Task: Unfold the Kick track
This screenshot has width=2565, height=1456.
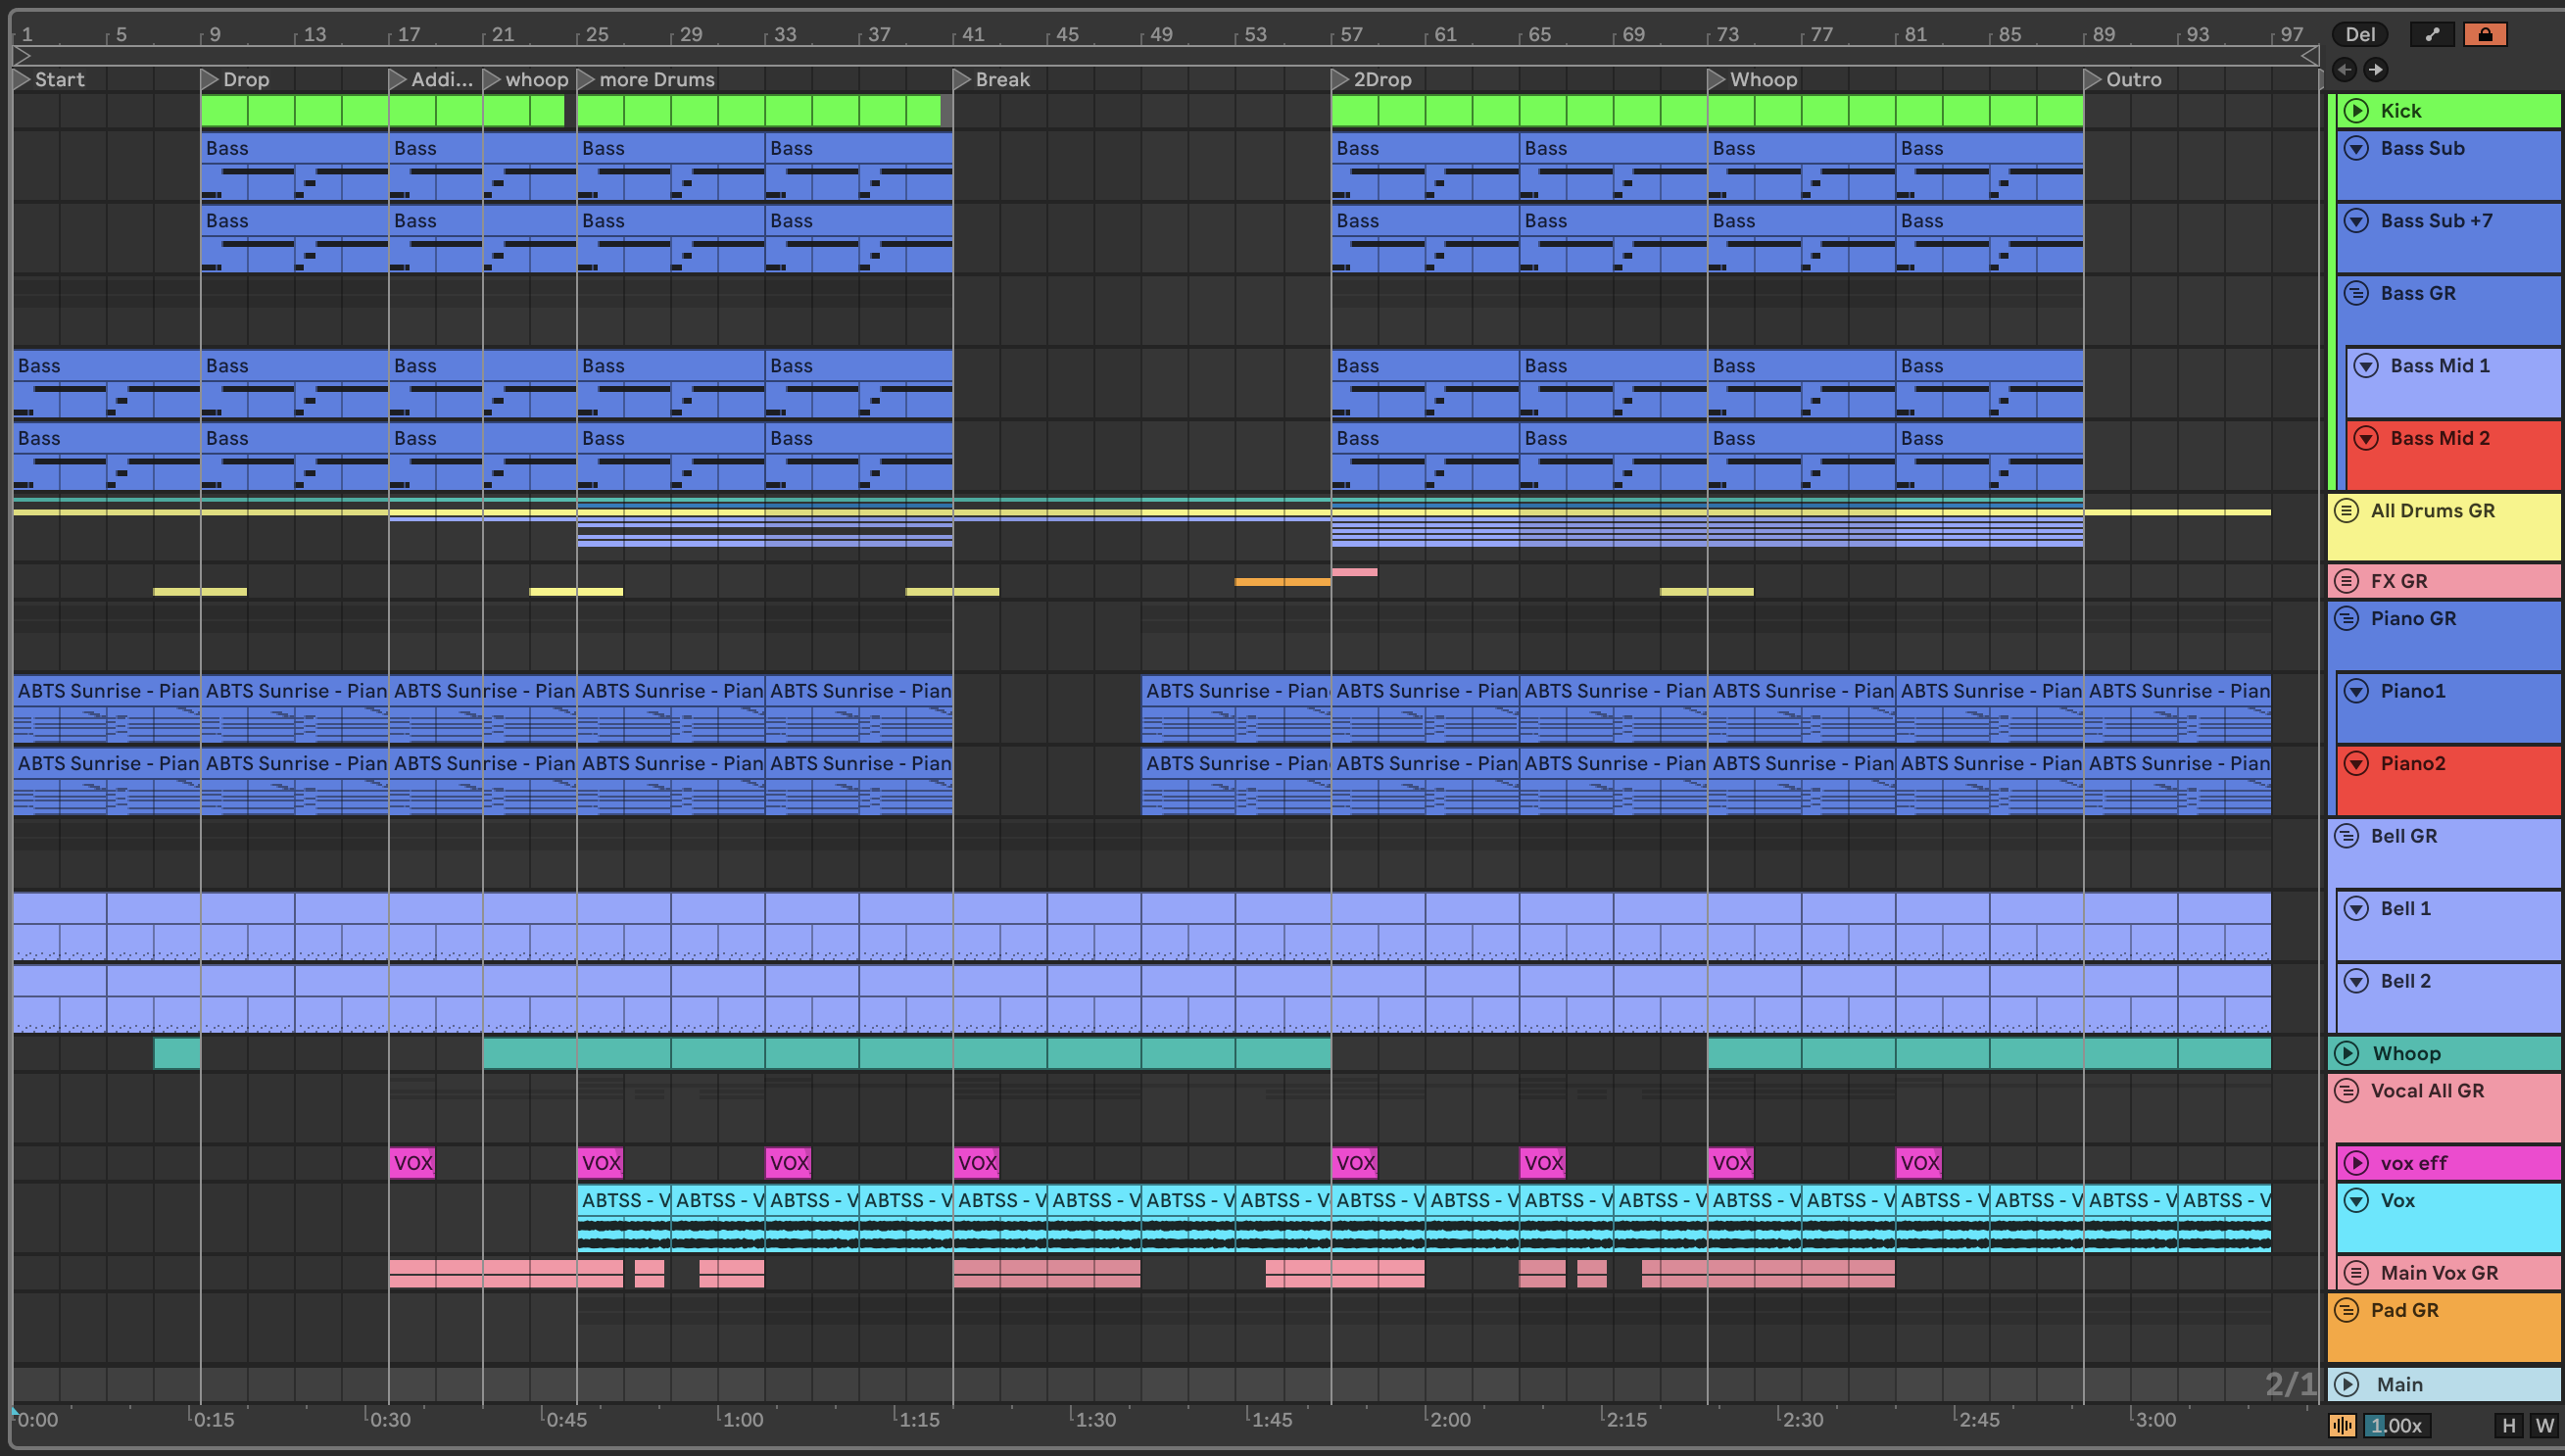Action: [x=2356, y=111]
